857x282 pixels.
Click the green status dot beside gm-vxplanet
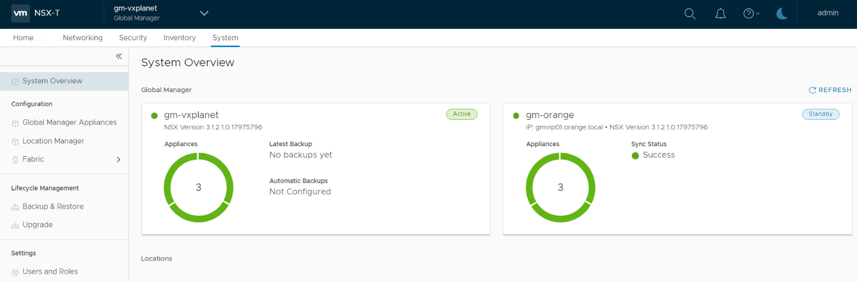tap(154, 115)
